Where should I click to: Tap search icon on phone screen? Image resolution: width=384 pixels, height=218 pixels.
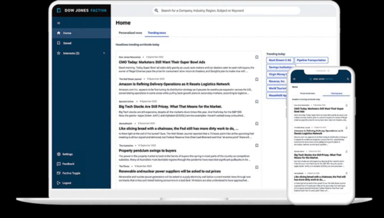[x=348, y=79]
